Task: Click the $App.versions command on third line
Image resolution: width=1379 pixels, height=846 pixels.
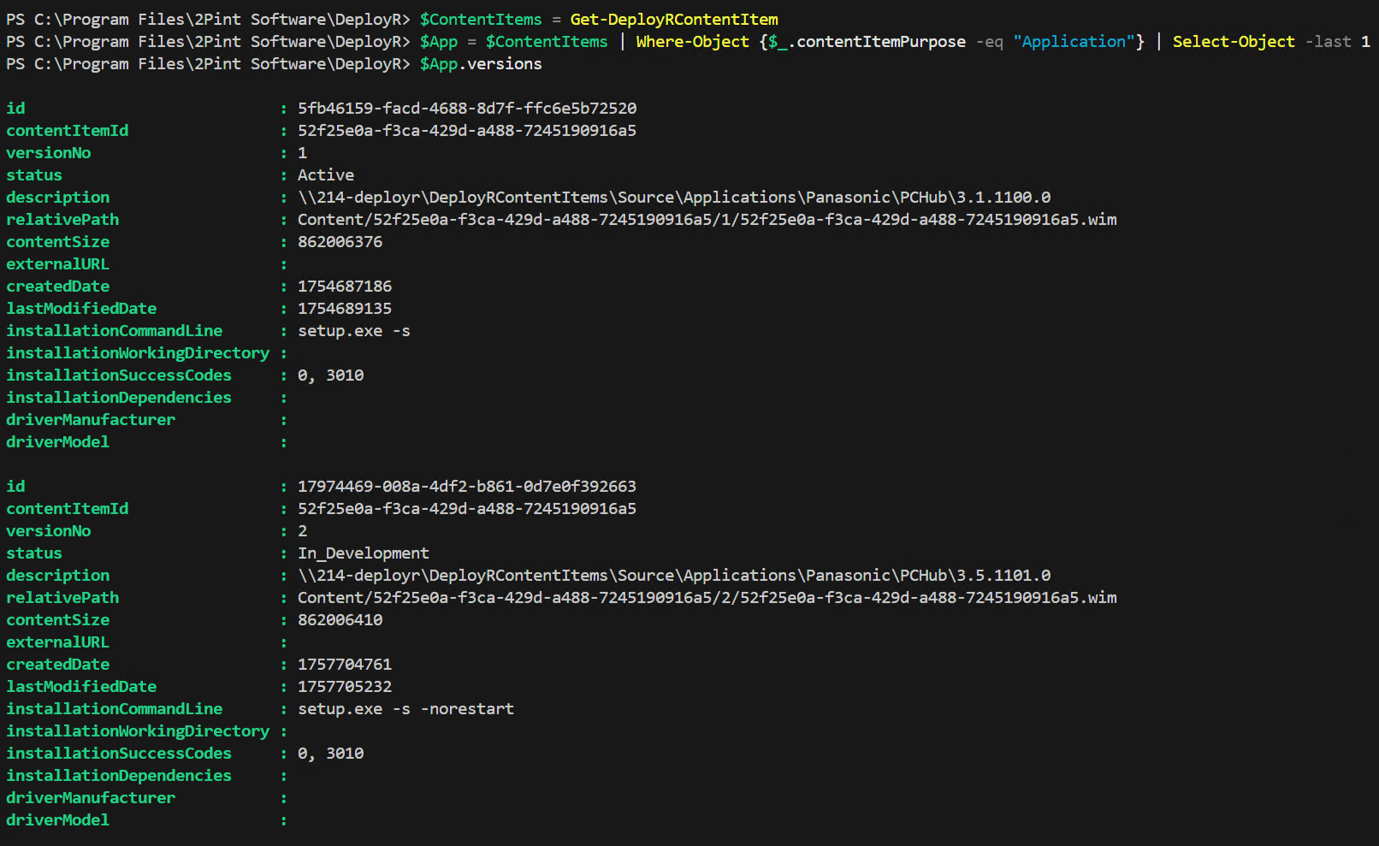Action: pyautogui.click(x=481, y=64)
